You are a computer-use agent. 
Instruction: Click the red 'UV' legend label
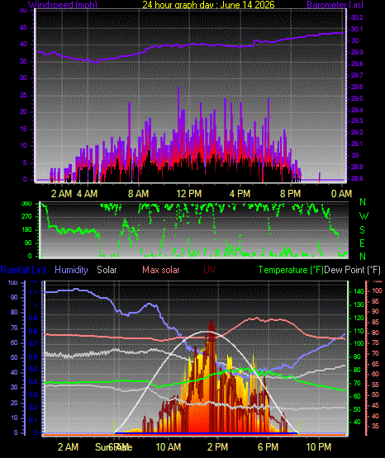pos(209,270)
